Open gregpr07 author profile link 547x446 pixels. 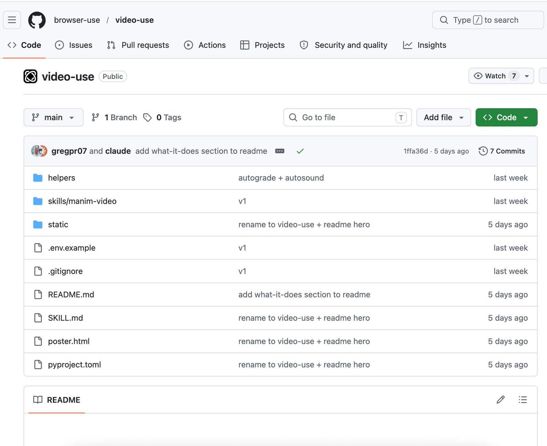pyautogui.click(x=69, y=151)
